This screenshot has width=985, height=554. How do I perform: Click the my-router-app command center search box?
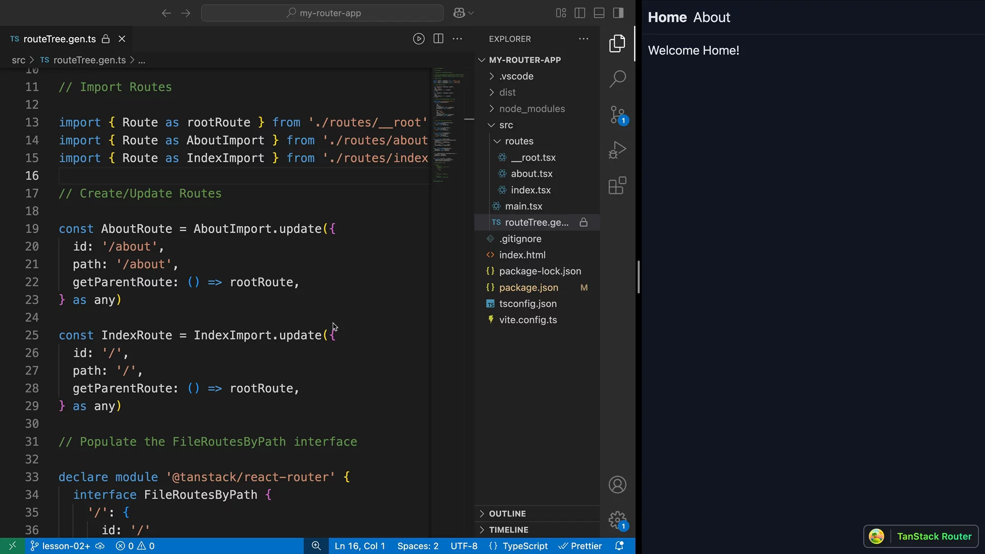click(322, 13)
